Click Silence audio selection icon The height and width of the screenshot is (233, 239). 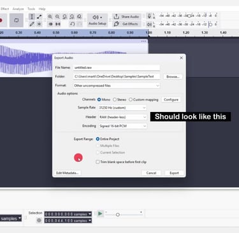tap(58, 24)
